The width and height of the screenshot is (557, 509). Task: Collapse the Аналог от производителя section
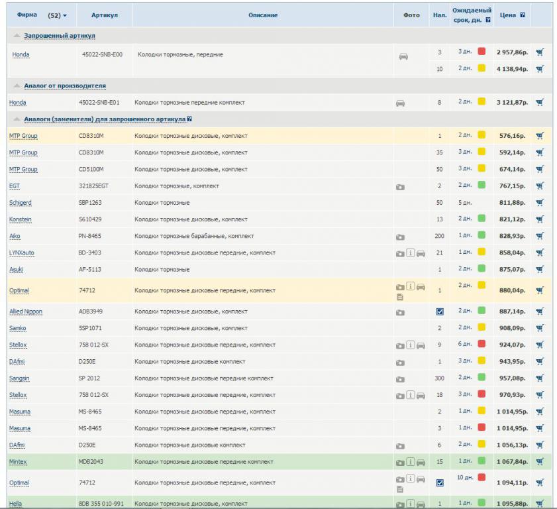[64, 85]
